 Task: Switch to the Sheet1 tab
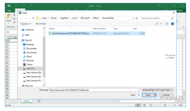click(27, 101)
